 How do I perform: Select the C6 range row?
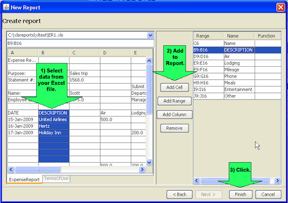(x=237, y=43)
